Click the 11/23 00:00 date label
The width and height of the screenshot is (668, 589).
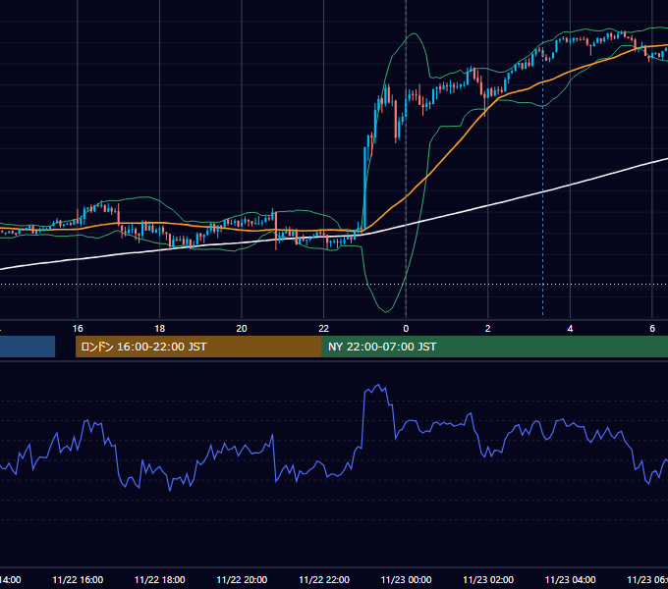(406, 579)
